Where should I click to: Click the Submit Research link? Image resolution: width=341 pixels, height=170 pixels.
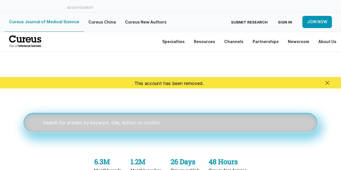click(x=249, y=22)
